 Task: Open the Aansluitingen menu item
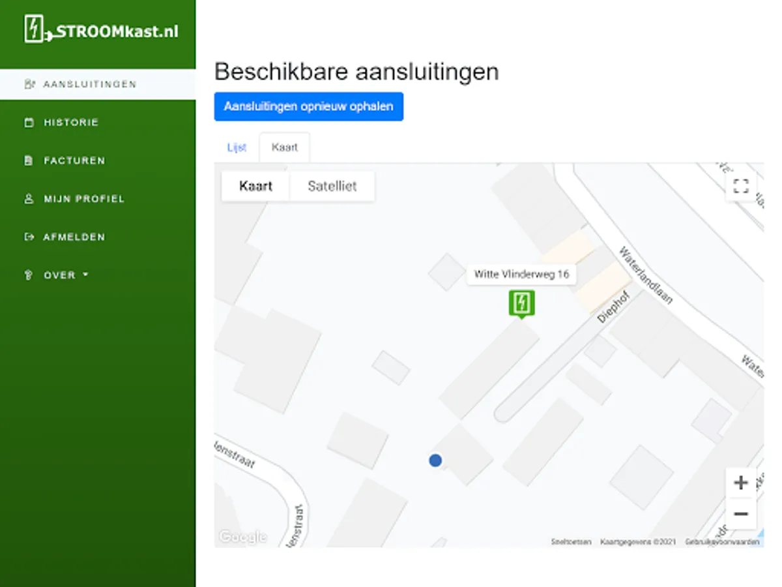coord(98,84)
